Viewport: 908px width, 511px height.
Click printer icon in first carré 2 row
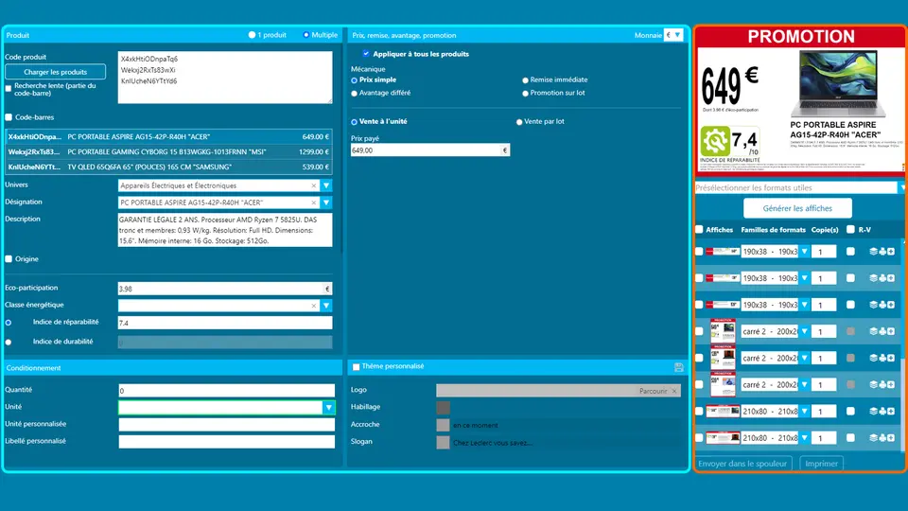pyautogui.click(x=882, y=331)
